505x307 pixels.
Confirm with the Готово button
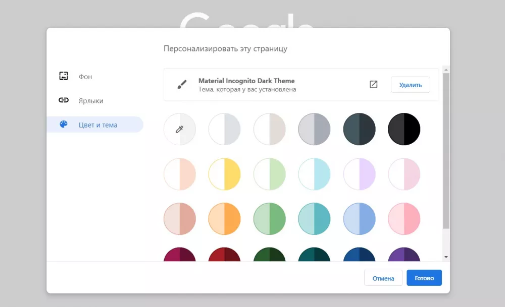[x=424, y=278]
